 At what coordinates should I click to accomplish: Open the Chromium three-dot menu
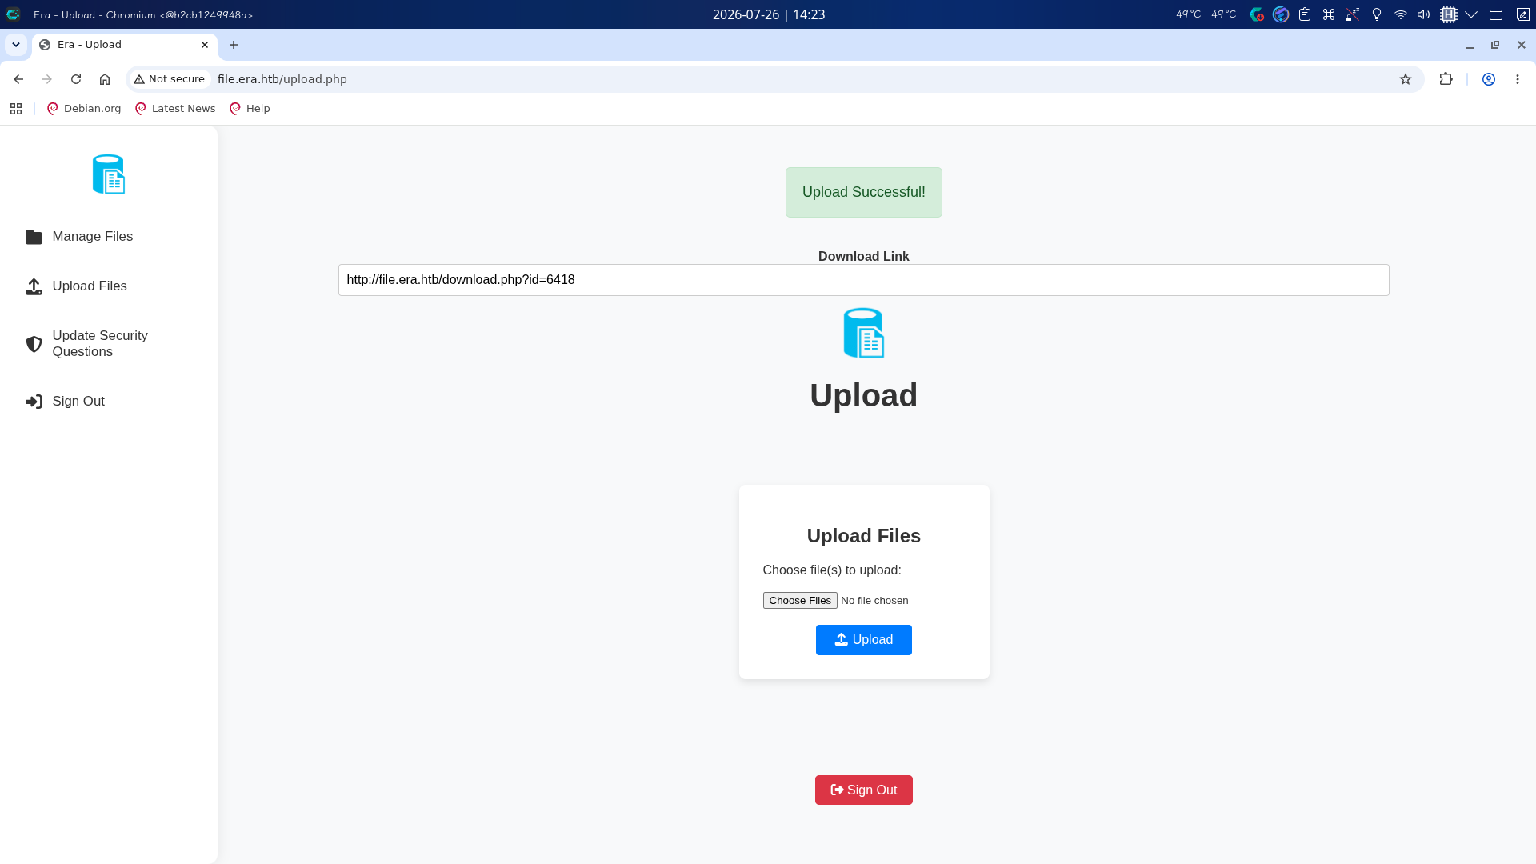(1518, 79)
